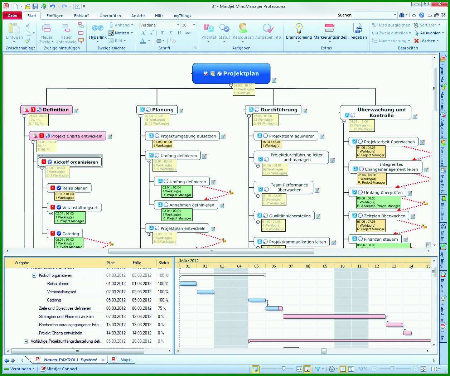Save the map with floppy disk icon
450x376 pixels.
[x=35, y=6]
